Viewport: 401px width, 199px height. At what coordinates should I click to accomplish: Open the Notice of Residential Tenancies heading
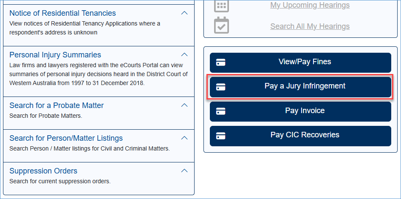click(x=62, y=13)
